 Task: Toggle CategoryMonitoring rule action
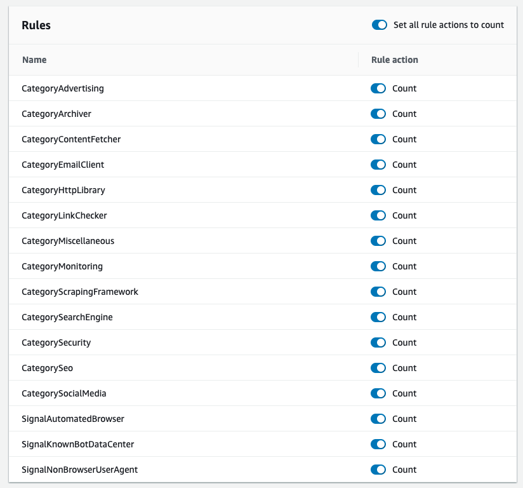click(x=378, y=266)
